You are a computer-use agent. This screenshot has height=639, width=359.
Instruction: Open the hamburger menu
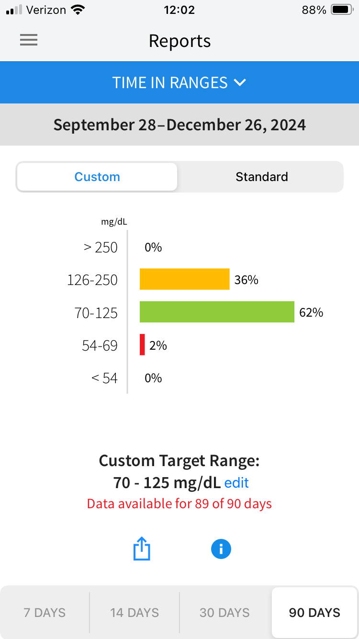click(x=29, y=41)
